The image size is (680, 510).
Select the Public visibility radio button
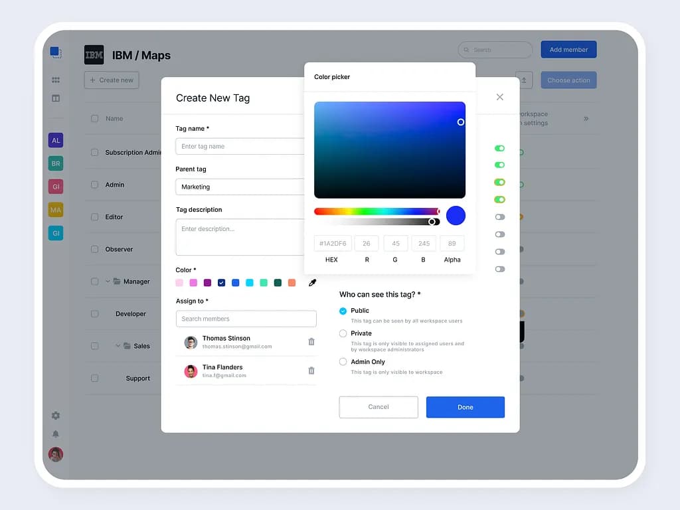tap(342, 311)
